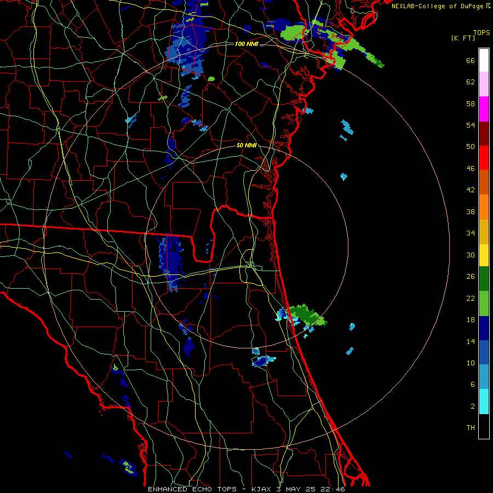Click the 38 value on the legend
493x493 pixels.
pos(471,211)
